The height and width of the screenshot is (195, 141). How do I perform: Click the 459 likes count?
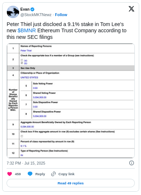pos(18,174)
